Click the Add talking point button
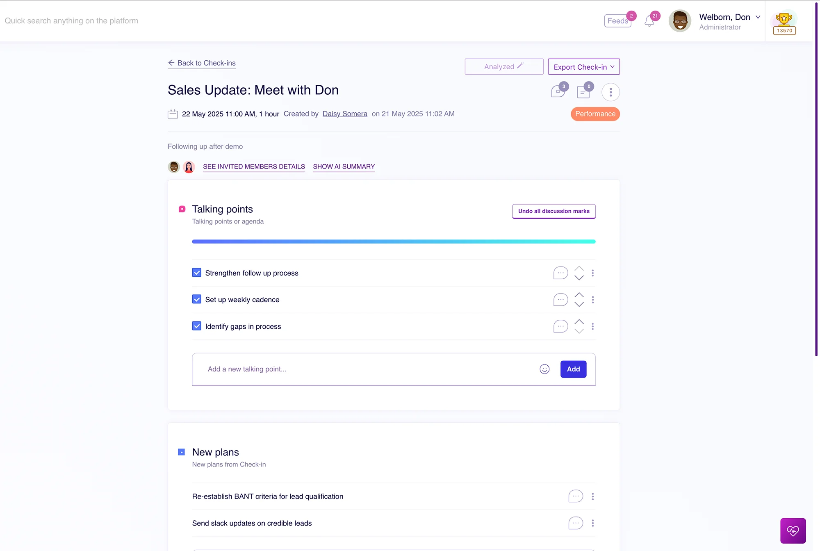Viewport: 820px width, 551px height. [x=573, y=369]
